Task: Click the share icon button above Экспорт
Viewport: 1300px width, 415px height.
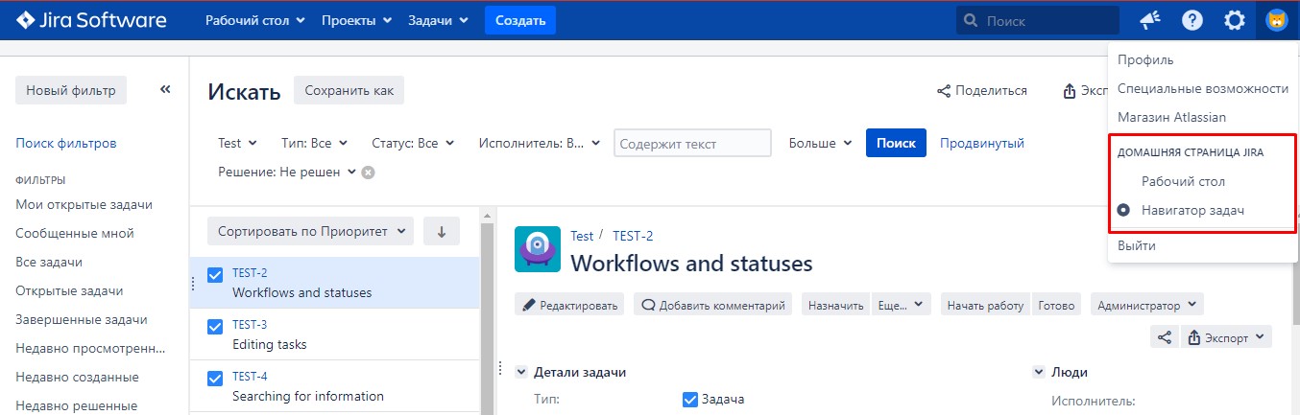Action: (x=1165, y=337)
